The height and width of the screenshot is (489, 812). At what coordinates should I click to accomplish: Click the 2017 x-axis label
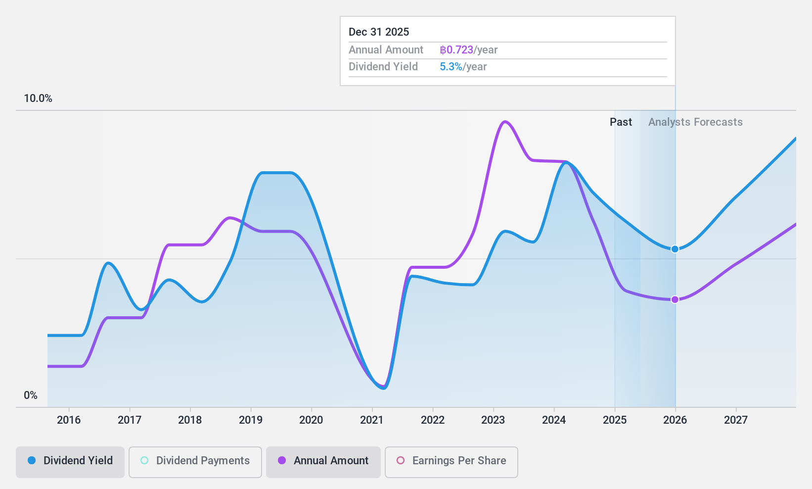tap(130, 420)
